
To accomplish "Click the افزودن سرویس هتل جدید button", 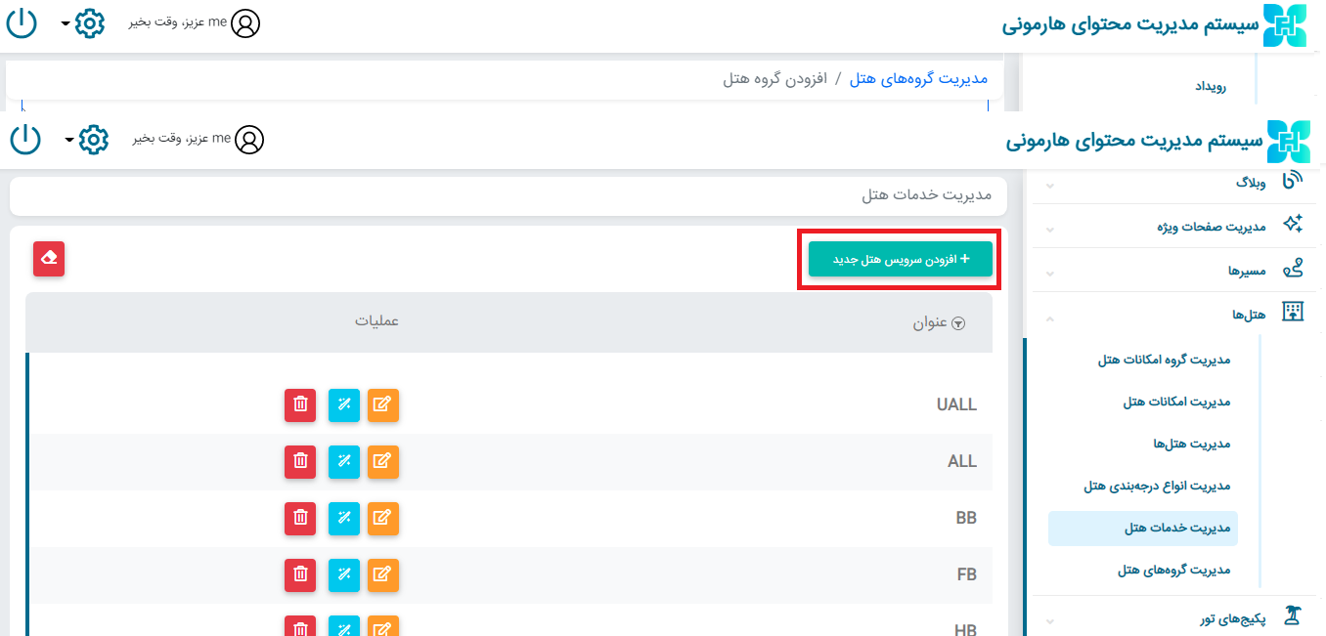I will [900, 260].
